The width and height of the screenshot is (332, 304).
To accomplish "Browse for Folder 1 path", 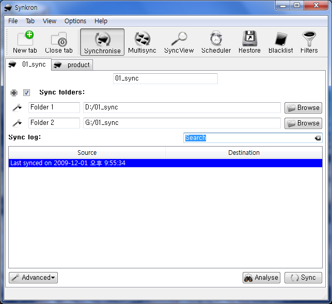I will click(x=303, y=108).
